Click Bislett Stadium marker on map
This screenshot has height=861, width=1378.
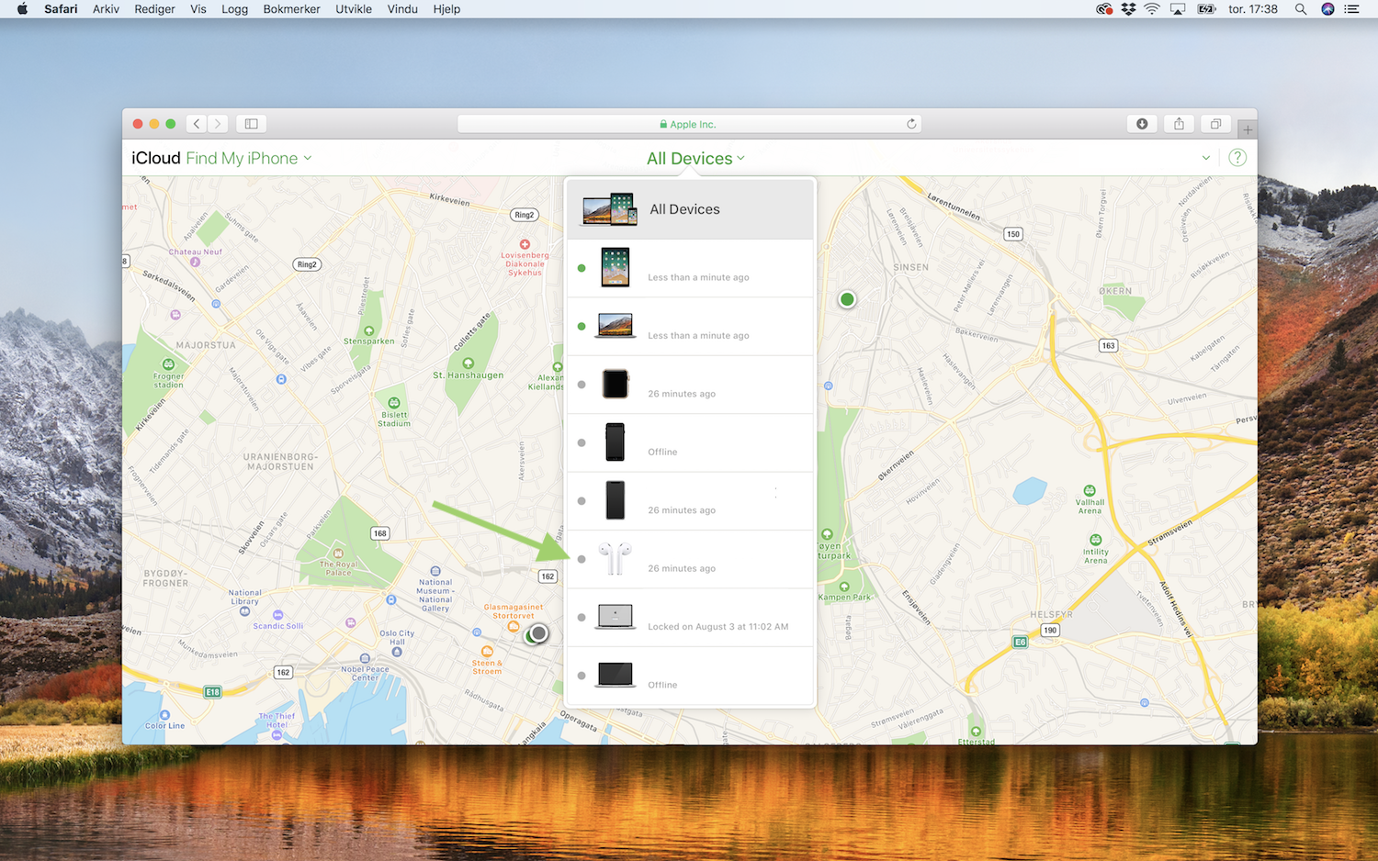tap(394, 403)
